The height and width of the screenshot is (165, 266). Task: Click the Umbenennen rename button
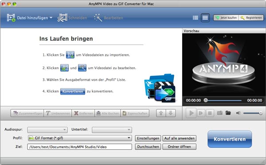click(x=58, y=113)
